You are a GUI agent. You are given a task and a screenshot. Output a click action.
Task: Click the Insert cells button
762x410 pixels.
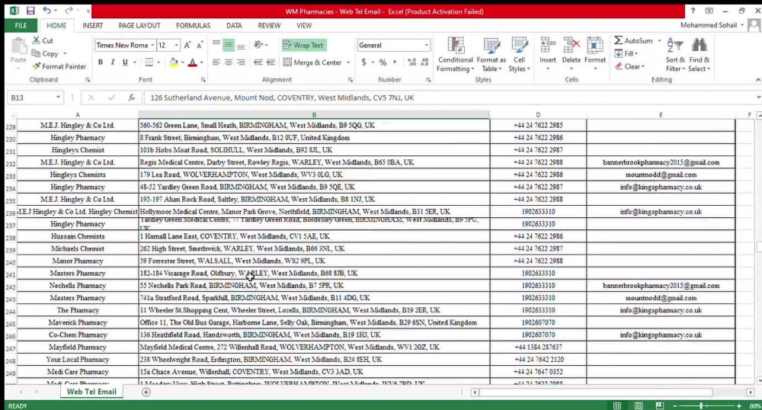coord(548,54)
